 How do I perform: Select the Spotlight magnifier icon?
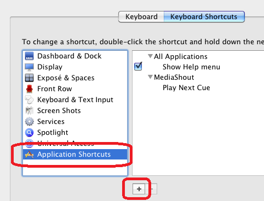29,133
